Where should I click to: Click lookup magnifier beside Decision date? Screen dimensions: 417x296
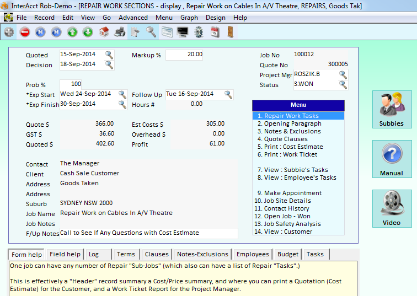(x=109, y=64)
